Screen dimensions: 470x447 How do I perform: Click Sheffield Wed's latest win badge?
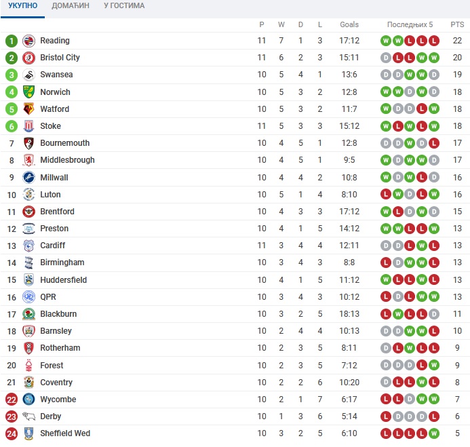[x=434, y=433]
